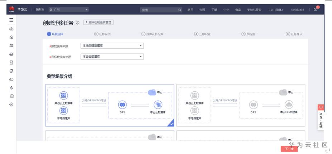332x154 pixels.
Task: Click the Huawei logo in the header
Action: (11, 9)
